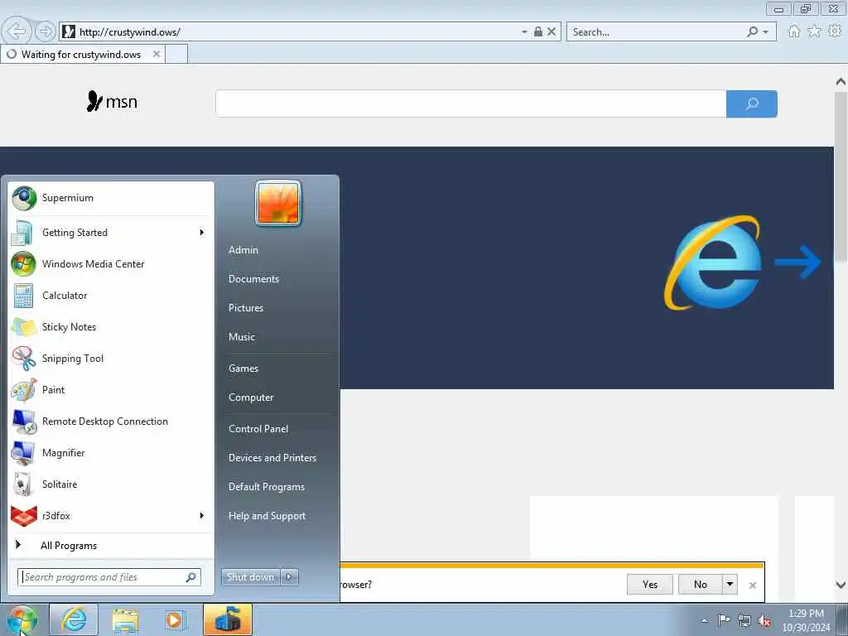Image resolution: width=848 pixels, height=636 pixels.
Task: Expand the Getting Started submenu arrow
Action: [202, 233]
